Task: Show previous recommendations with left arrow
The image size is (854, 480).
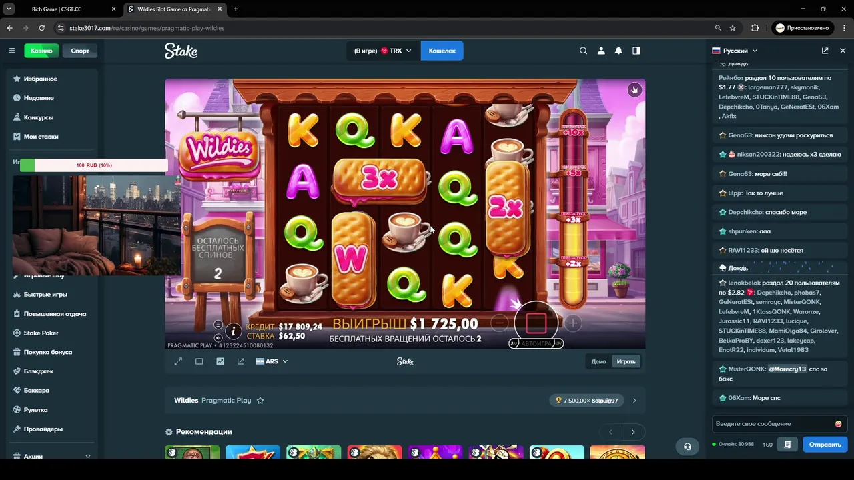Action: (610, 432)
